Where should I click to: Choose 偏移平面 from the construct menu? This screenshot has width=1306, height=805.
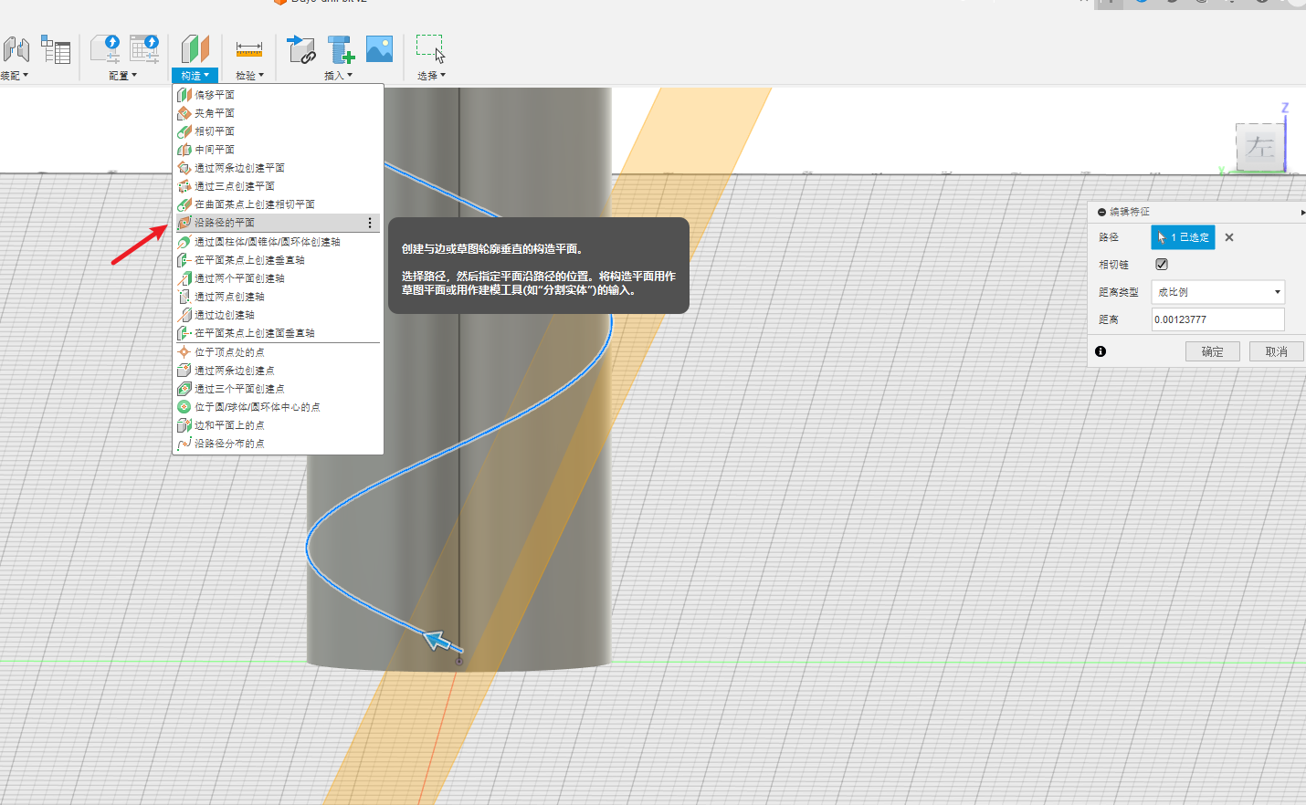pos(215,95)
